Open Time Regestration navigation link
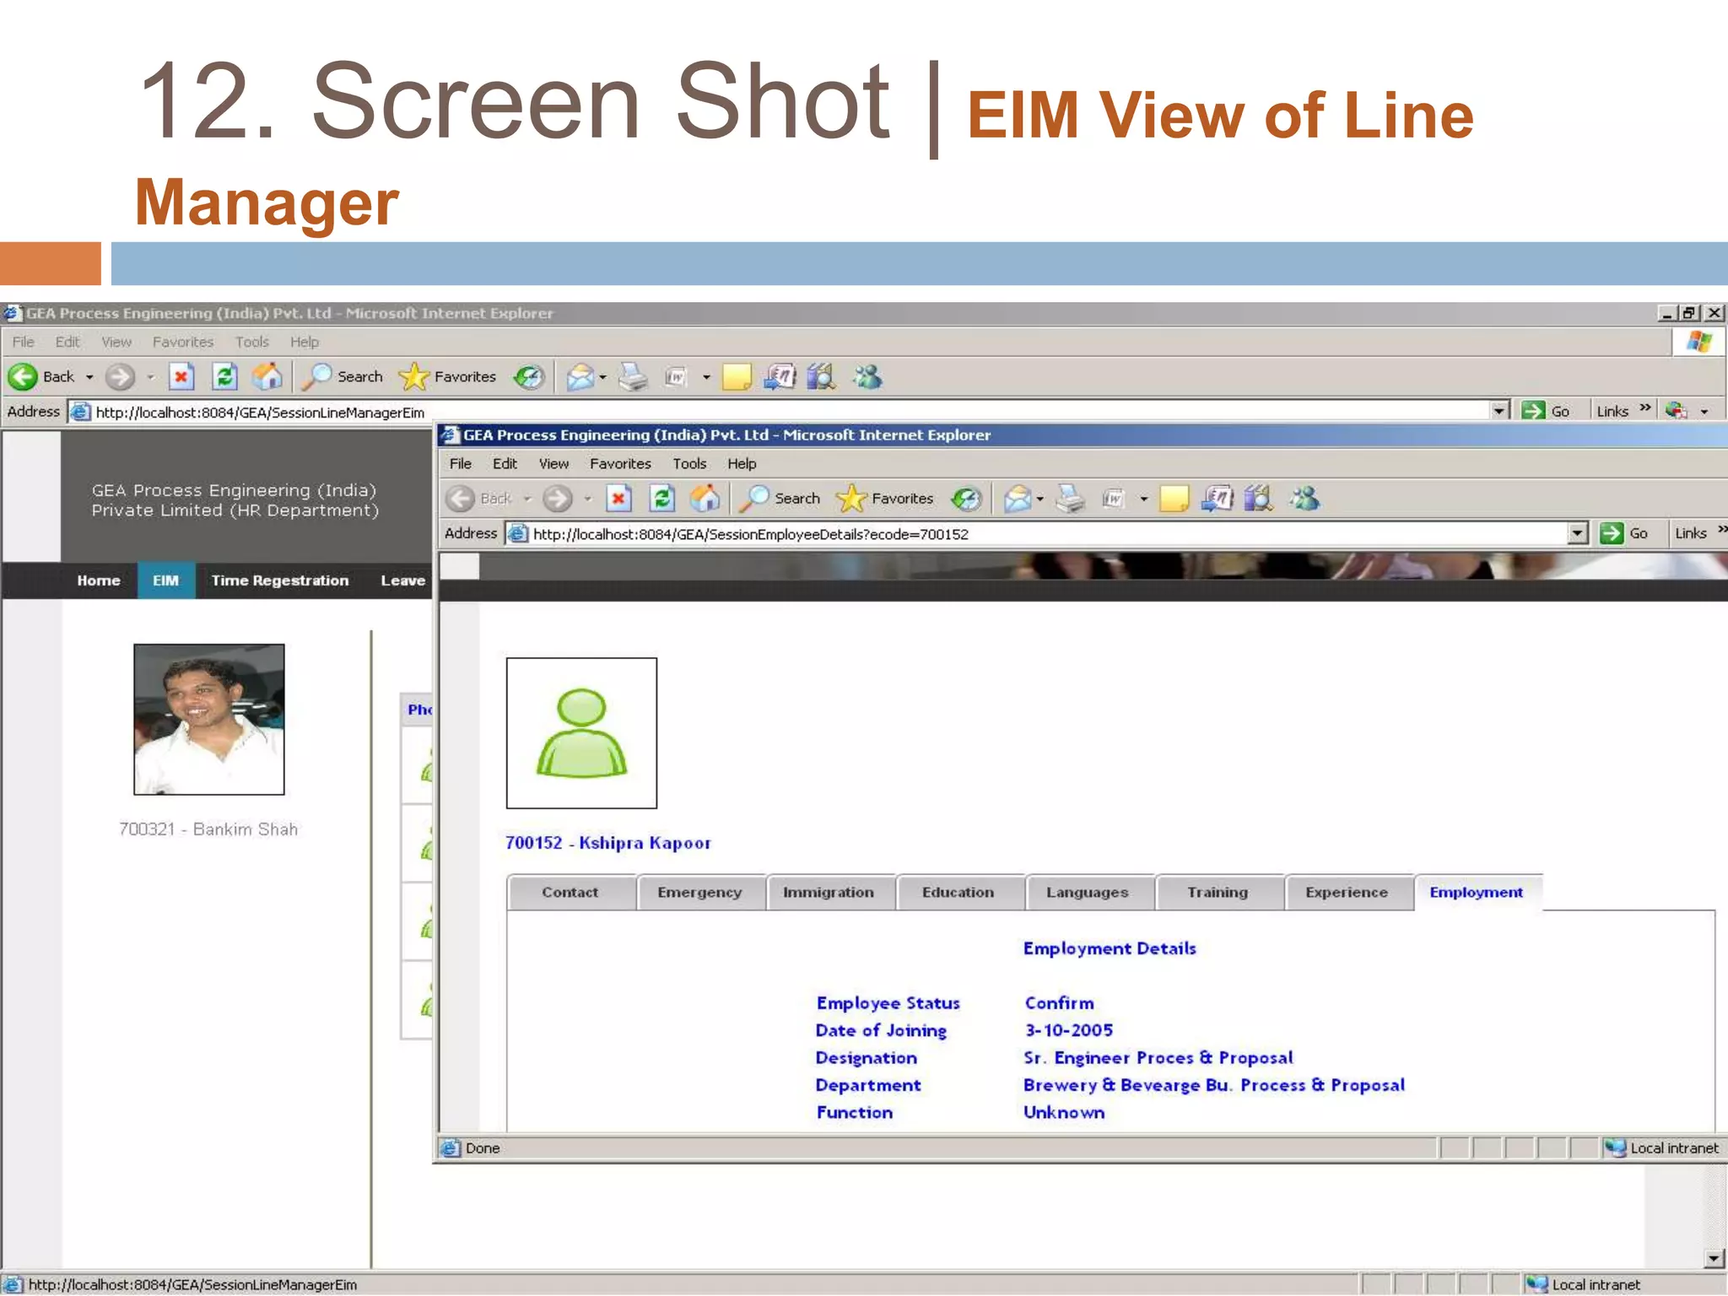The width and height of the screenshot is (1728, 1296). coord(279,580)
